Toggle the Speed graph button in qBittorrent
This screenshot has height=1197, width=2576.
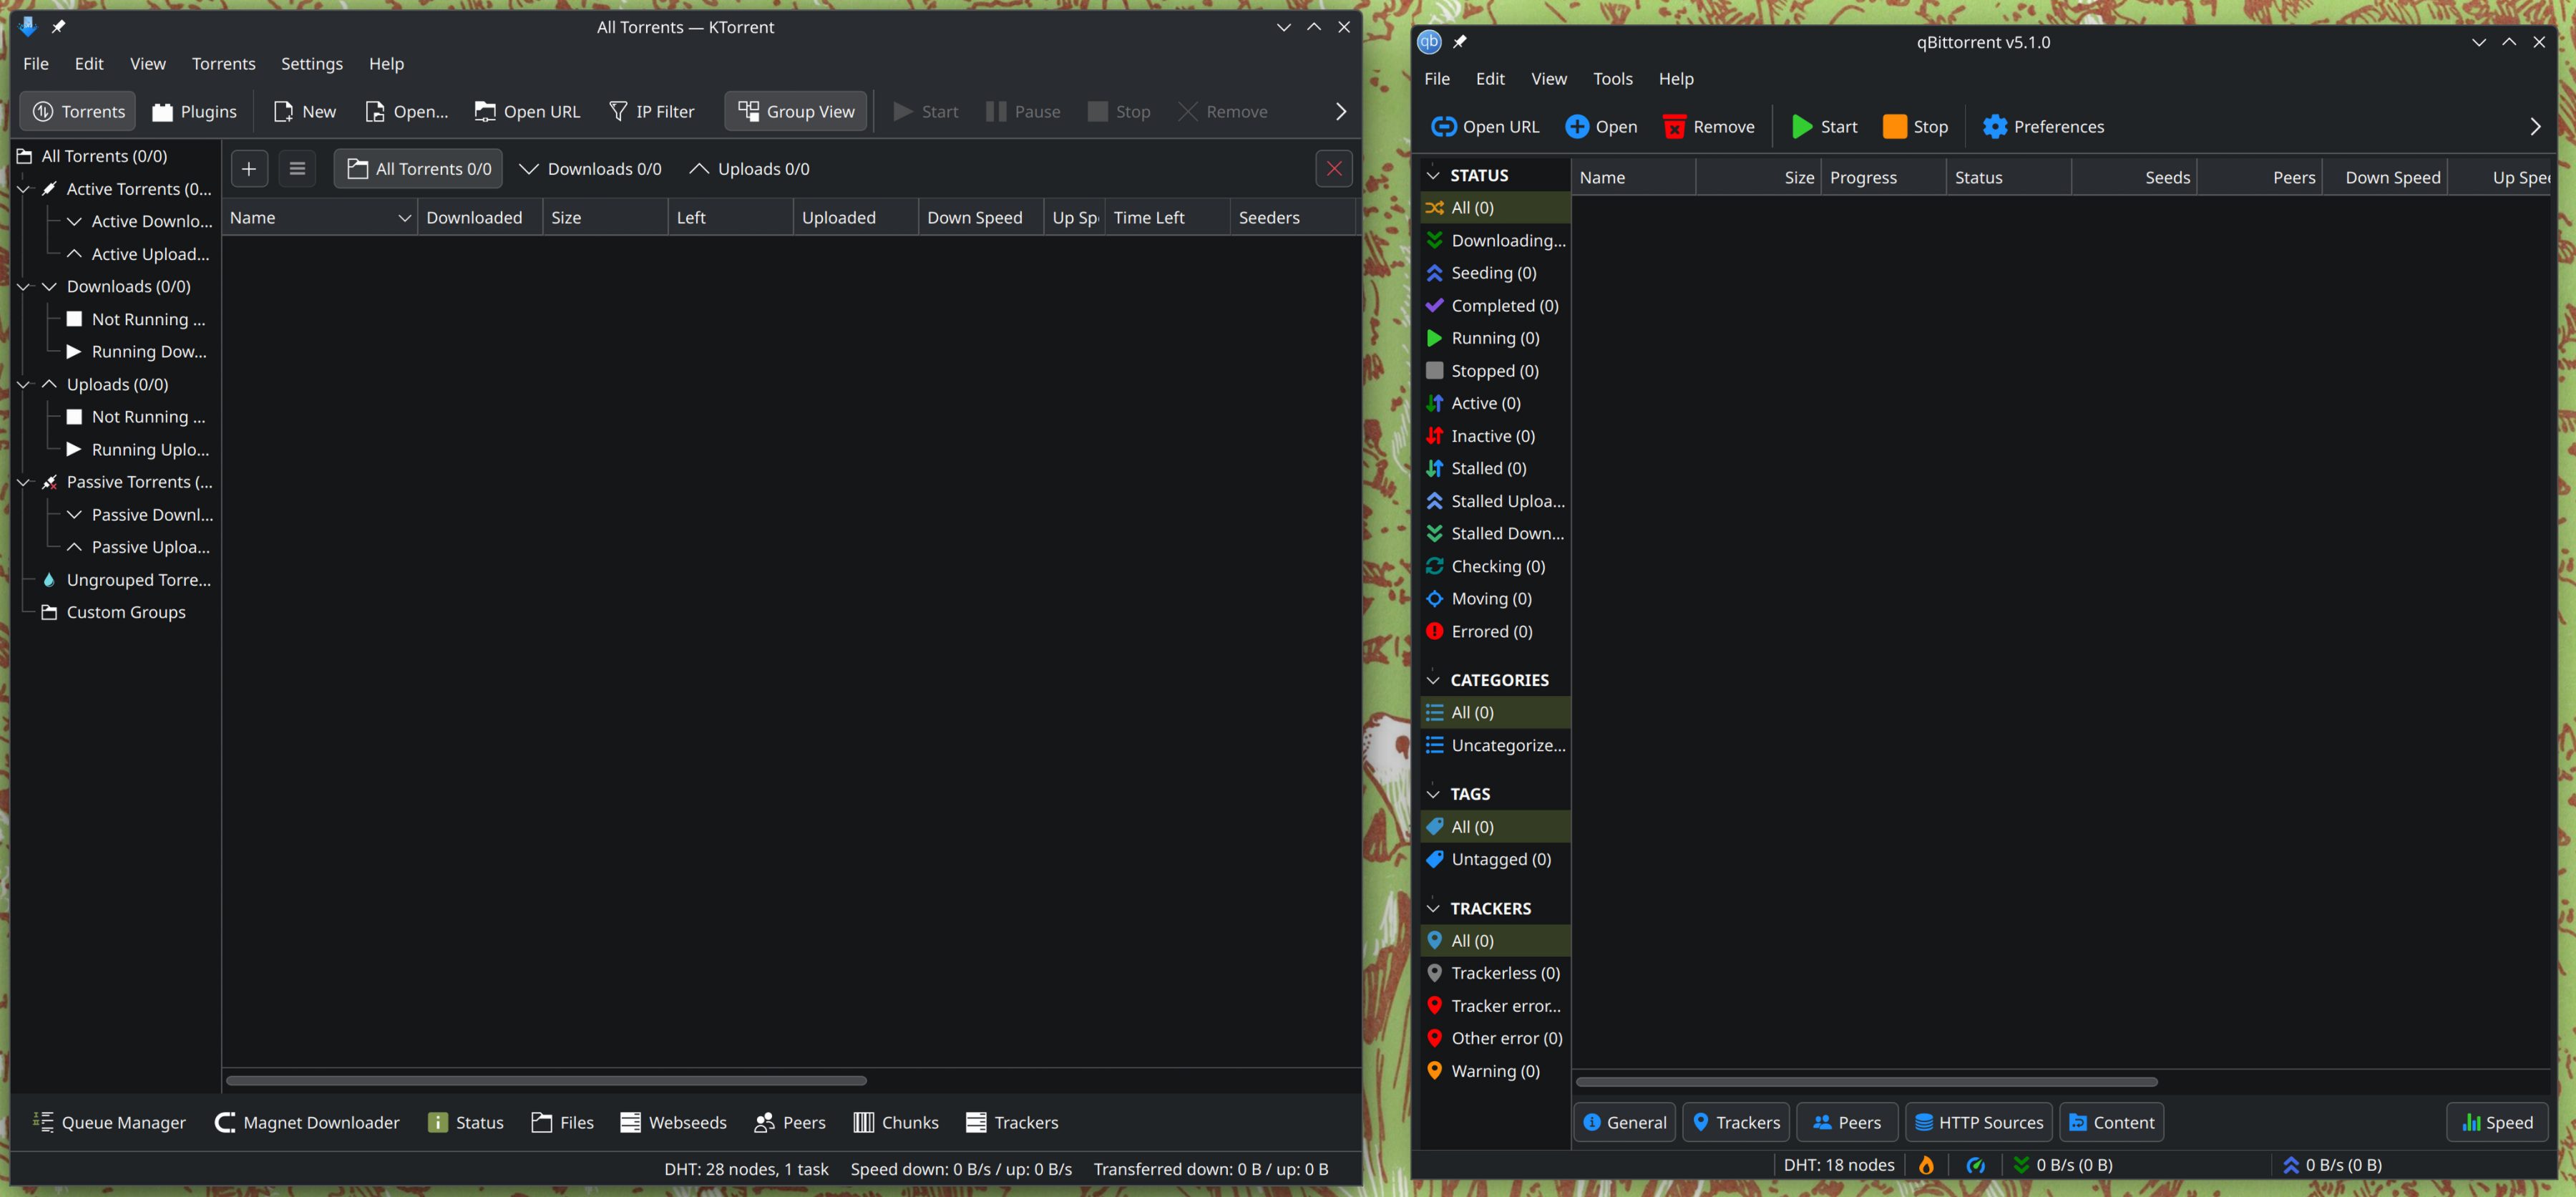coord(2497,1122)
